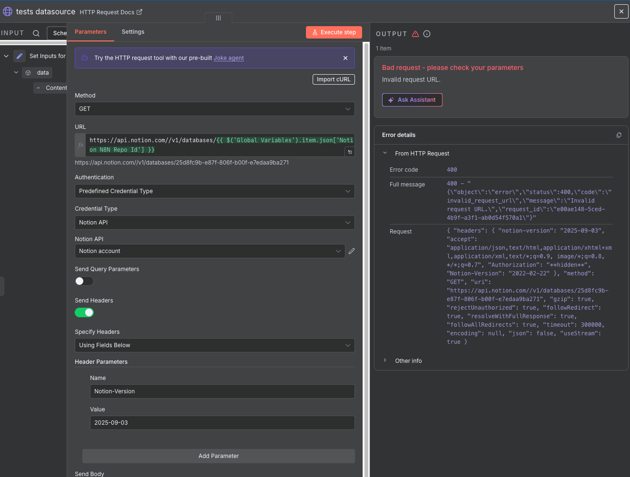Click the Notion-Version name input field

(x=222, y=391)
